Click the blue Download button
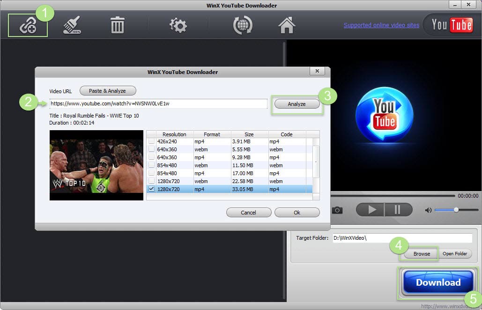 point(438,282)
